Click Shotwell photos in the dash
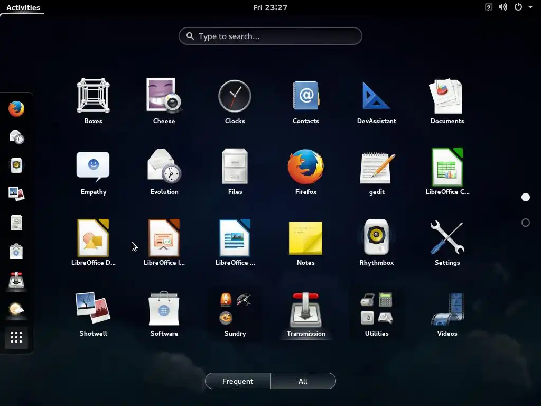Screen dimensions: 541x406 (16, 193)
